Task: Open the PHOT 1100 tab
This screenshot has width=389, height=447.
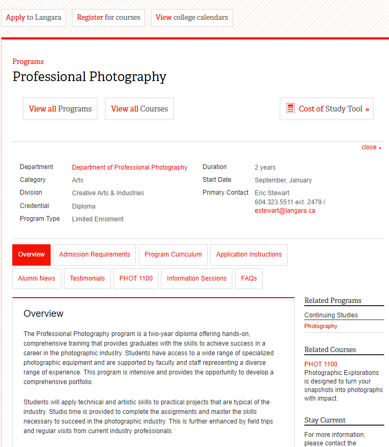Action: point(136,278)
